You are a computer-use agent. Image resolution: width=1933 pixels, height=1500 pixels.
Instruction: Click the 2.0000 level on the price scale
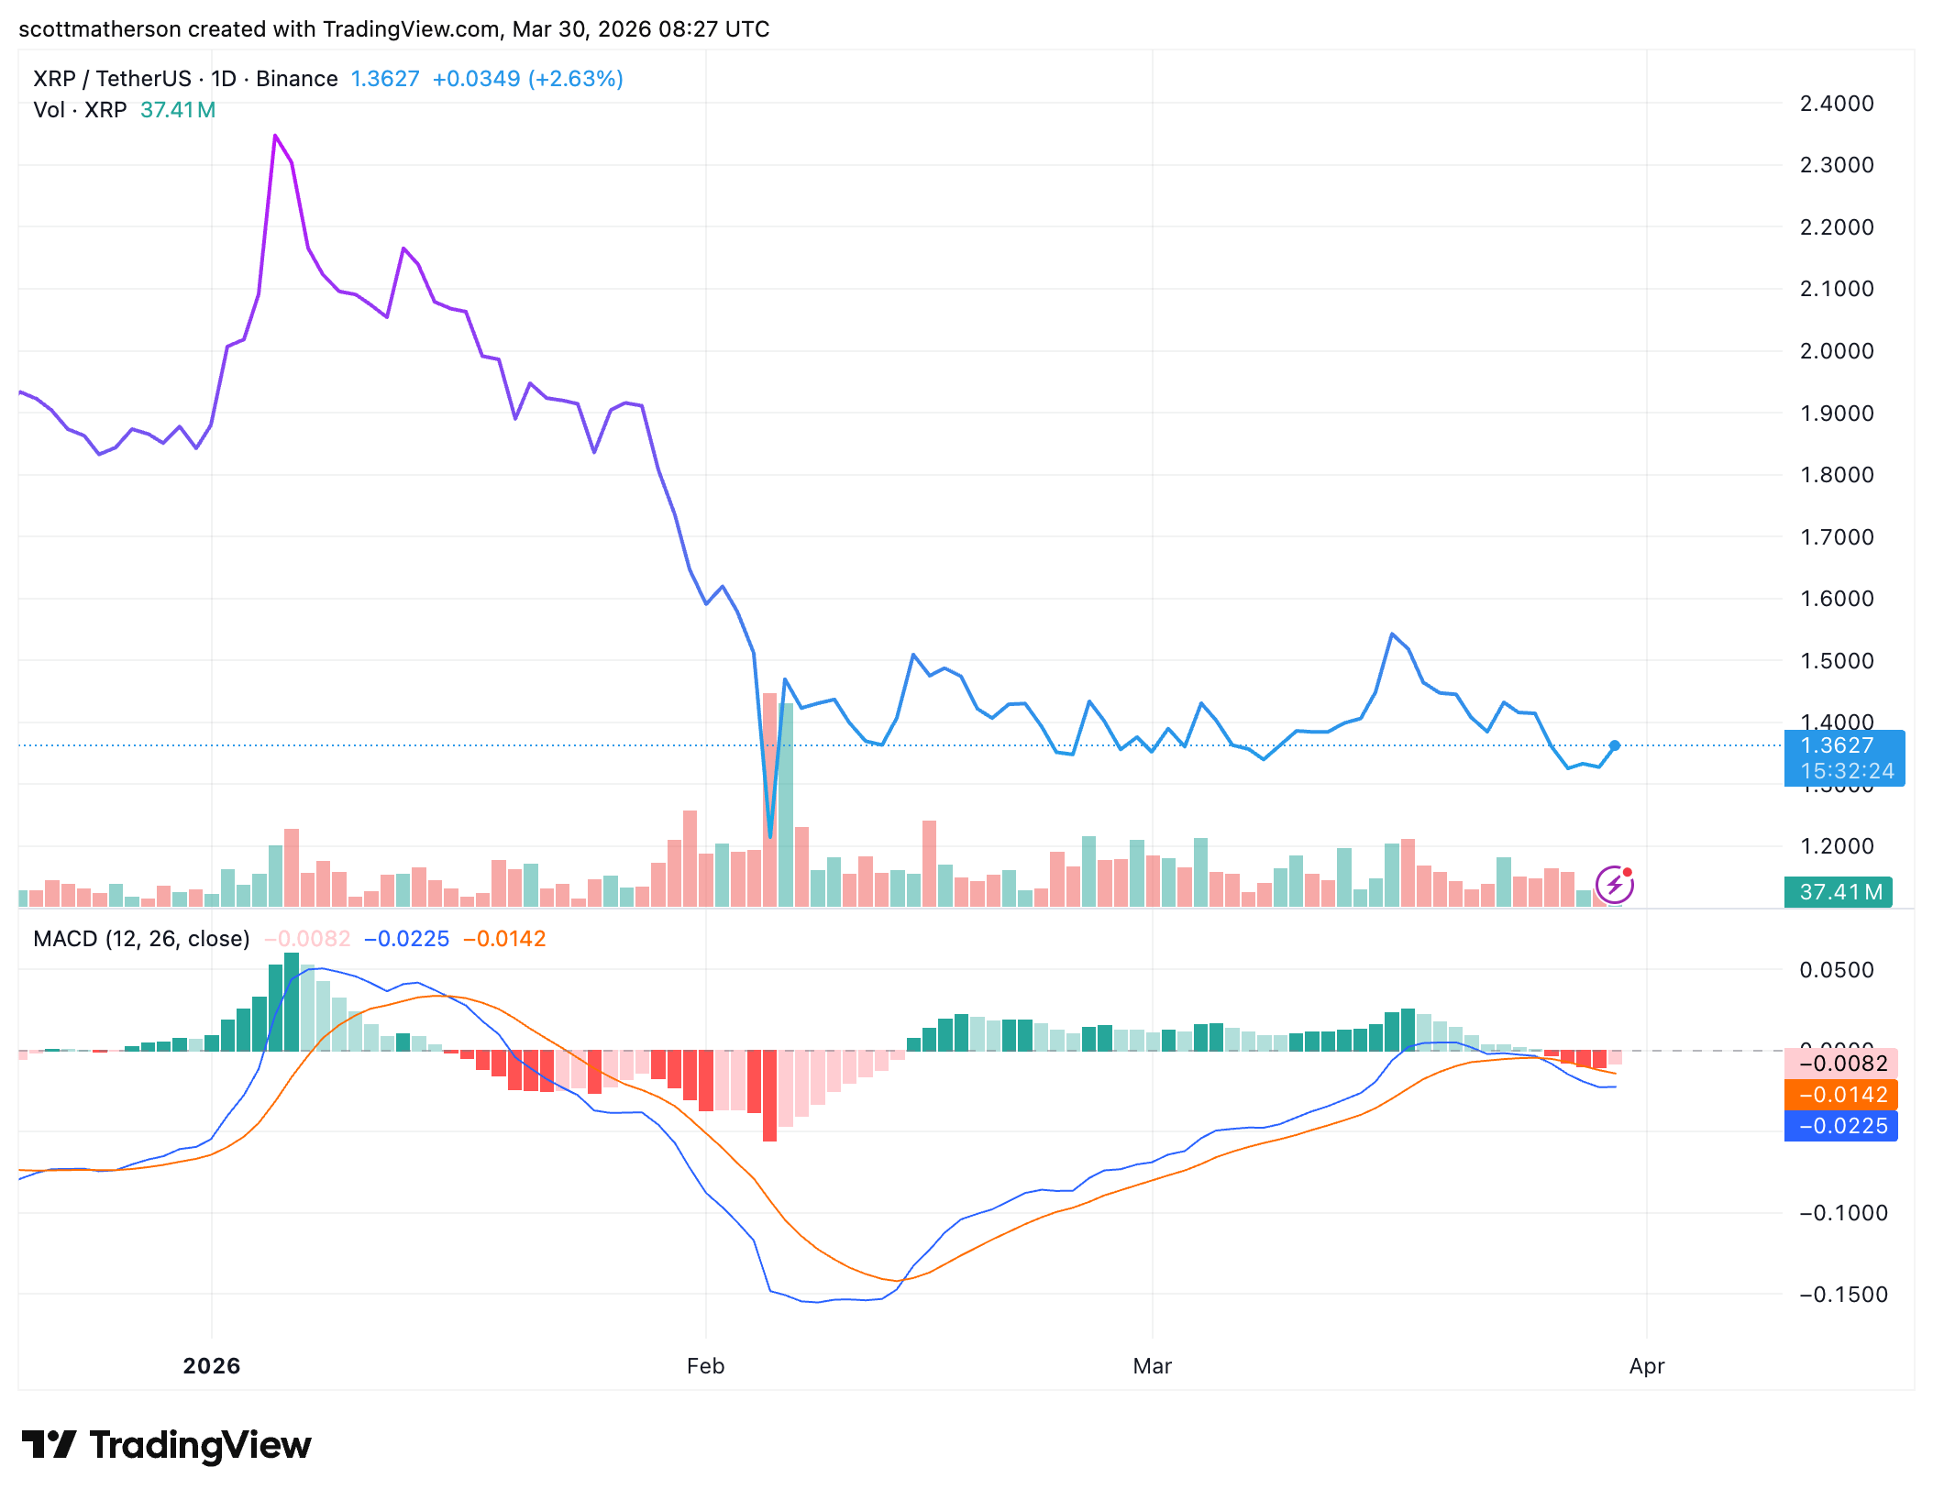[1837, 351]
